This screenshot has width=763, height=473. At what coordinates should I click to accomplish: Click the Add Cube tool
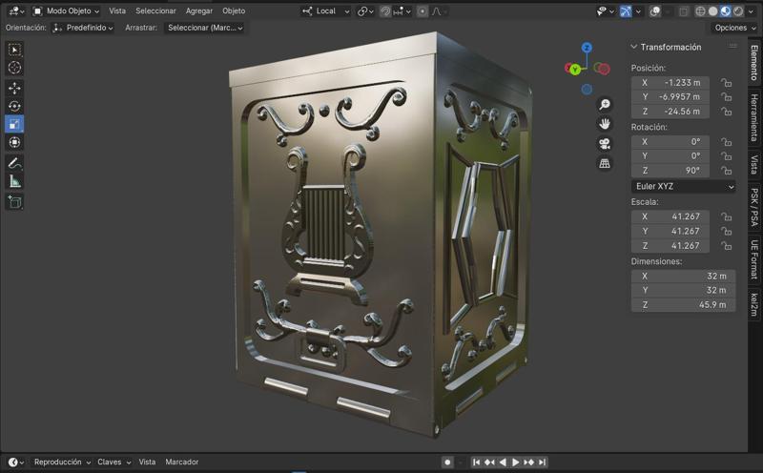click(14, 201)
